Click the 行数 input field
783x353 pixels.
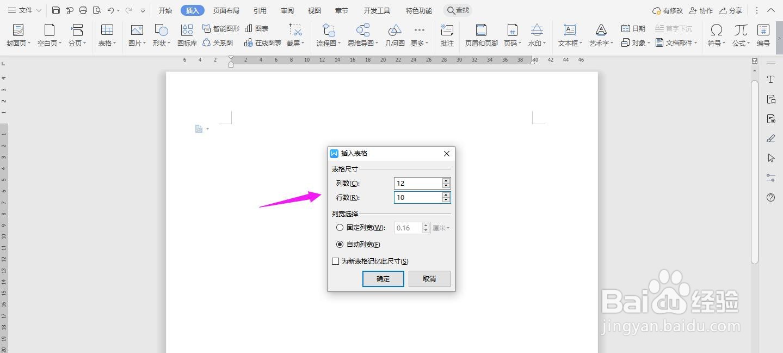417,197
